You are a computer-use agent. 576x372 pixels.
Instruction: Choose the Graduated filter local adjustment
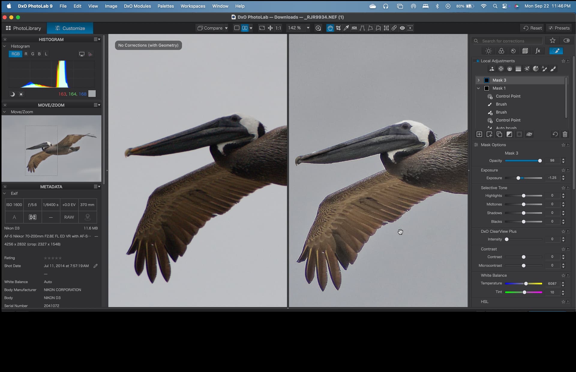(x=518, y=69)
